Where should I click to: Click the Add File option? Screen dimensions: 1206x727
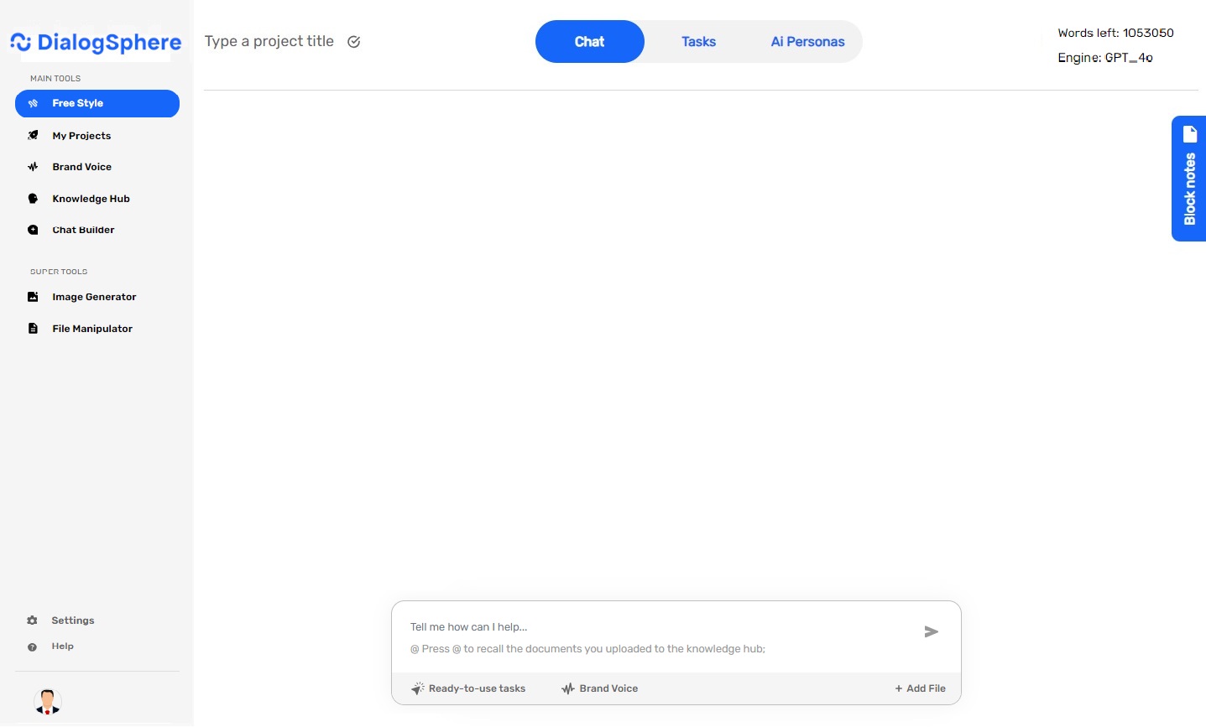(x=920, y=688)
